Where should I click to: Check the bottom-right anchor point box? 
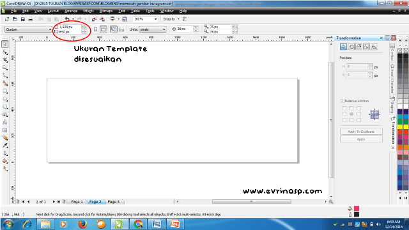coord(359,120)
